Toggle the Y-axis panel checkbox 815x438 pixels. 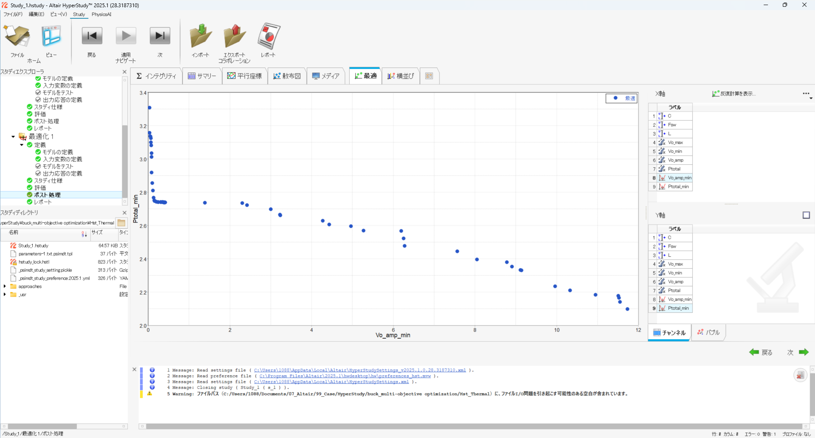coord(806,215)
